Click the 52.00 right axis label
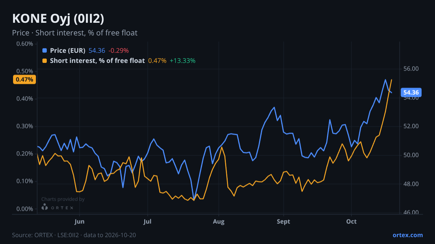 coord(411,126)
